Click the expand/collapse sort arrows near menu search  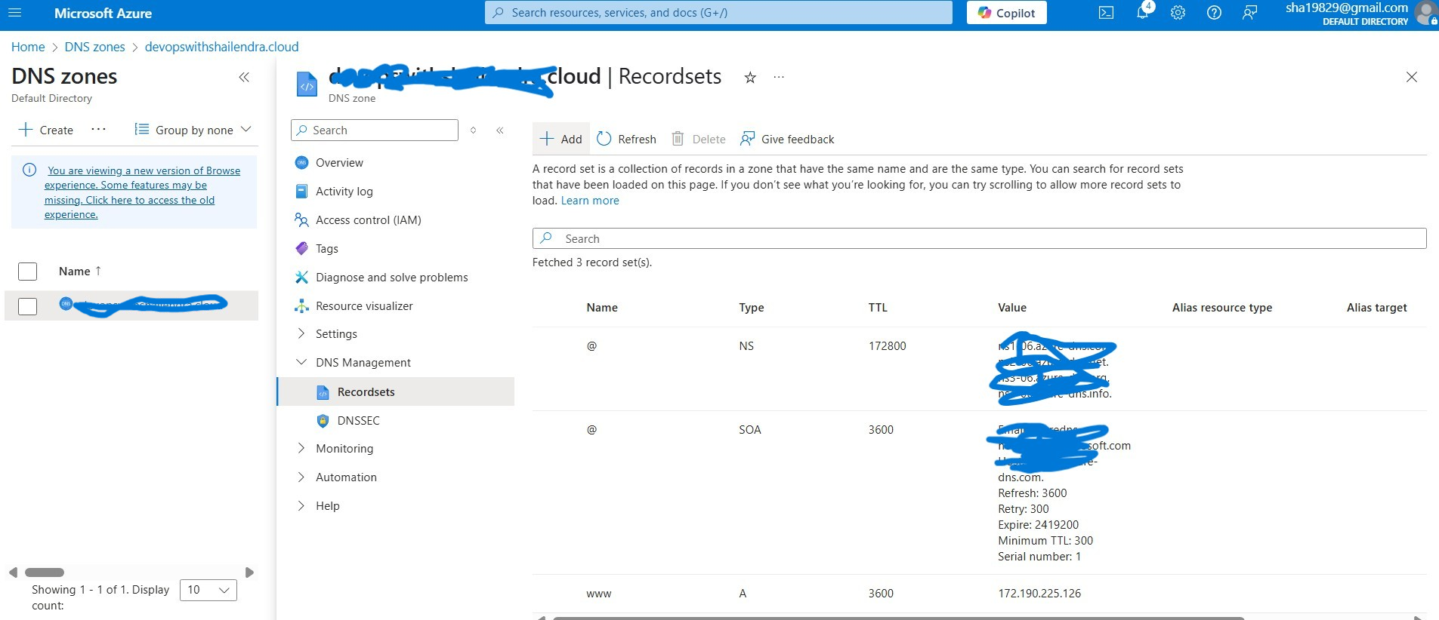(473, 130)
